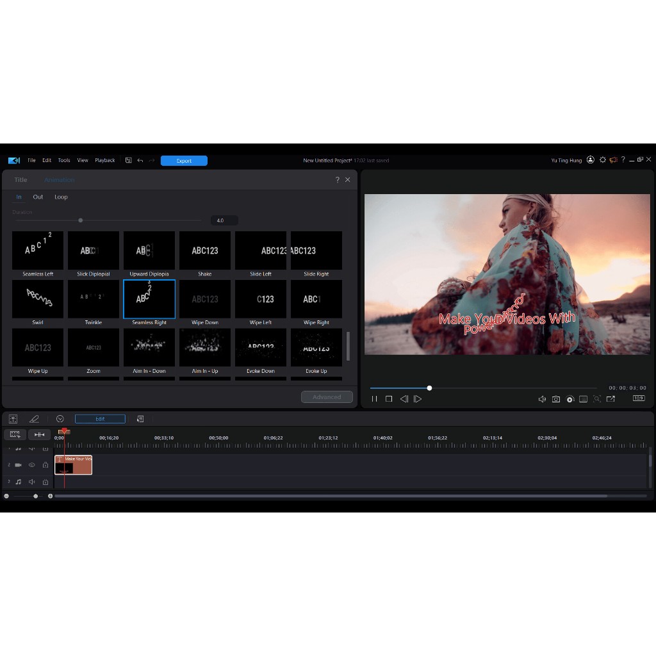Take a snapshot with the camera icon
Viewport: 656px width, 656px height.
(555, 399)
